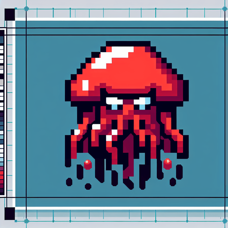Click the right red orb below the jellyfish
Screen dimensions: 228x228
coord(167,164)
